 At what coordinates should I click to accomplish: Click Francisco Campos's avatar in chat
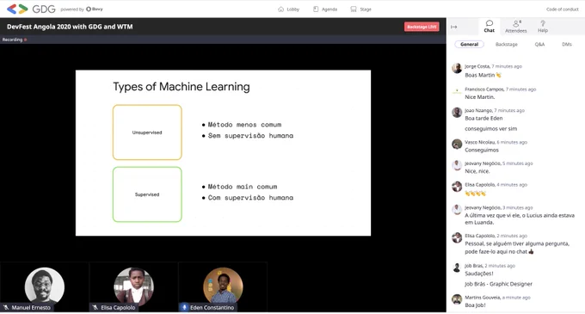coord(457,91)
